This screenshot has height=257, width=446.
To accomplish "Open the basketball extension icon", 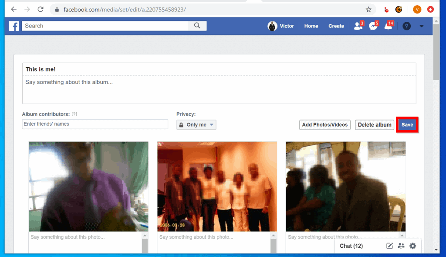I will tap(399, 10).
